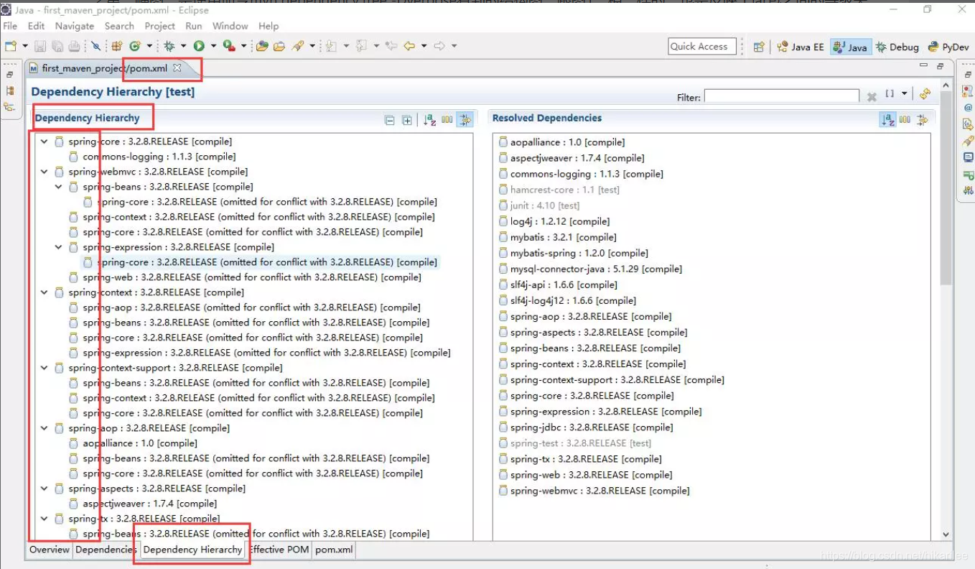Screen dimensions: 975x569
Task: Toggle alphabetical sort in Resolved Dependencies
Action: pos(887,120)
